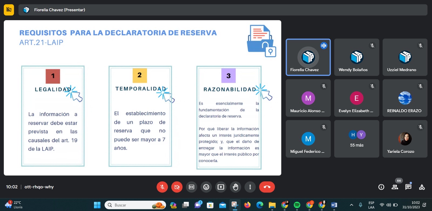
Task: Open the ESP LAA language switcher
Action: [x=371, y=205]
